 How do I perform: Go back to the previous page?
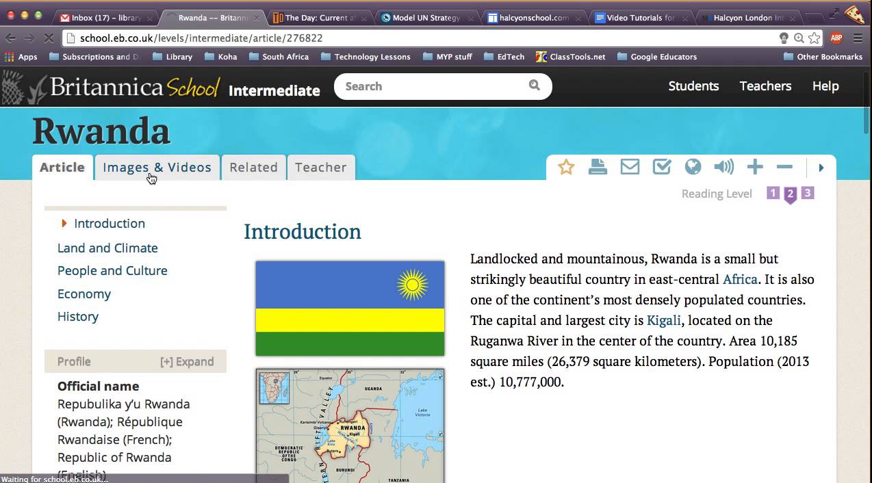[x=11, y=38]
